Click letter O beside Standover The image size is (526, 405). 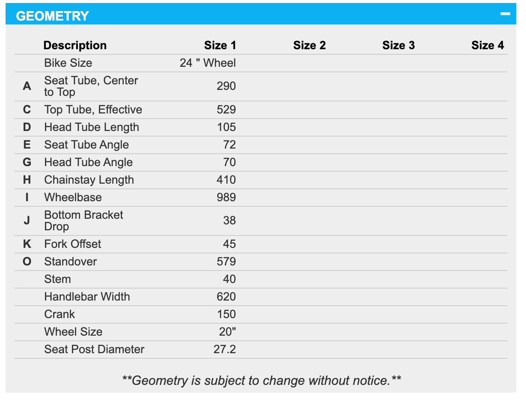pyautogui.click(x=27, y=262)
